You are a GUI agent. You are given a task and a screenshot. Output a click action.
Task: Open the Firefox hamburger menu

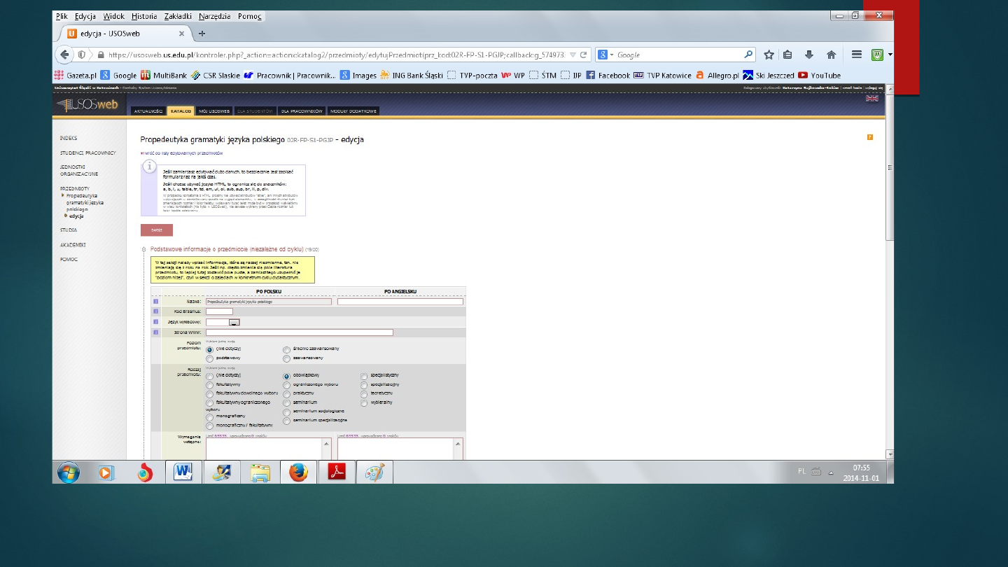click(856, 55)
